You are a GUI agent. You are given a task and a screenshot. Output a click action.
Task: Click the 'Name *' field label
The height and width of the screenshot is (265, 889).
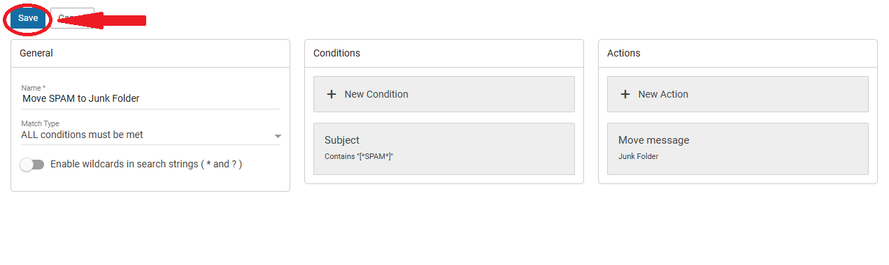(x=33, y=88)
